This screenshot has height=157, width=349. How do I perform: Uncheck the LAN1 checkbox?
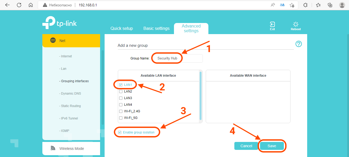[121, 85]
